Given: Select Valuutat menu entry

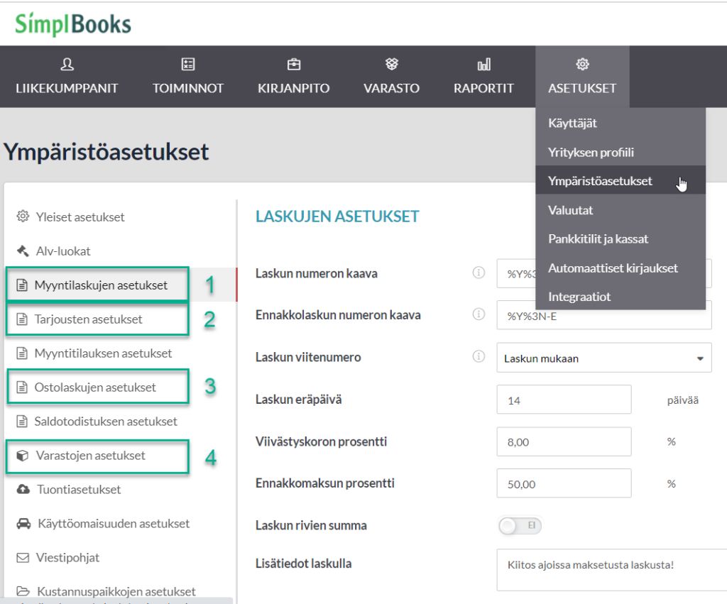Looking at the screenshot, I should [621, 210].
